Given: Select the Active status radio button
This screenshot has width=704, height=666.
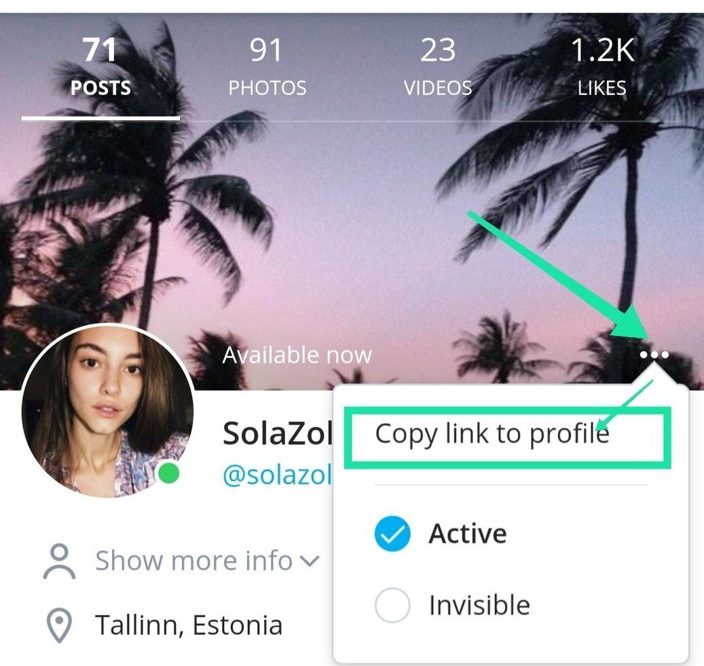Looking at the screenshot, I should 392,533.
